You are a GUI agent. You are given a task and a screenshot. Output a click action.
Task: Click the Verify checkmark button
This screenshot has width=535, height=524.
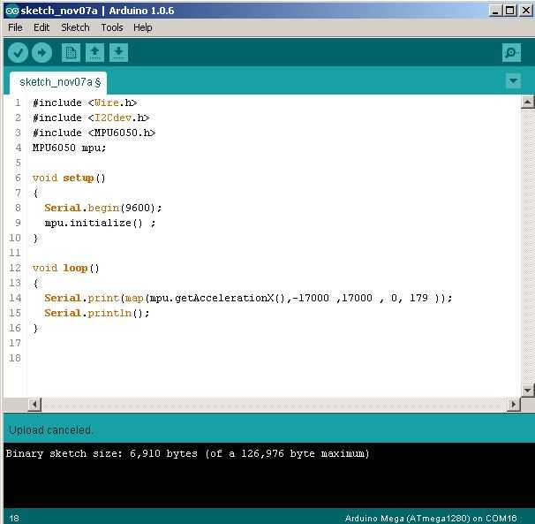[18, 53]
